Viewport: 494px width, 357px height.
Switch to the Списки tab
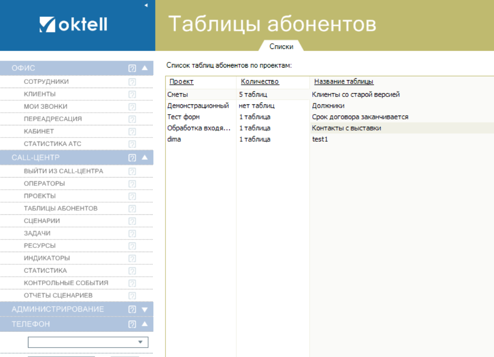(x=281, y=47)
